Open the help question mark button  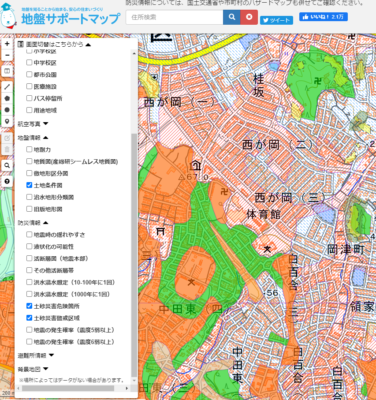(7, 181)
